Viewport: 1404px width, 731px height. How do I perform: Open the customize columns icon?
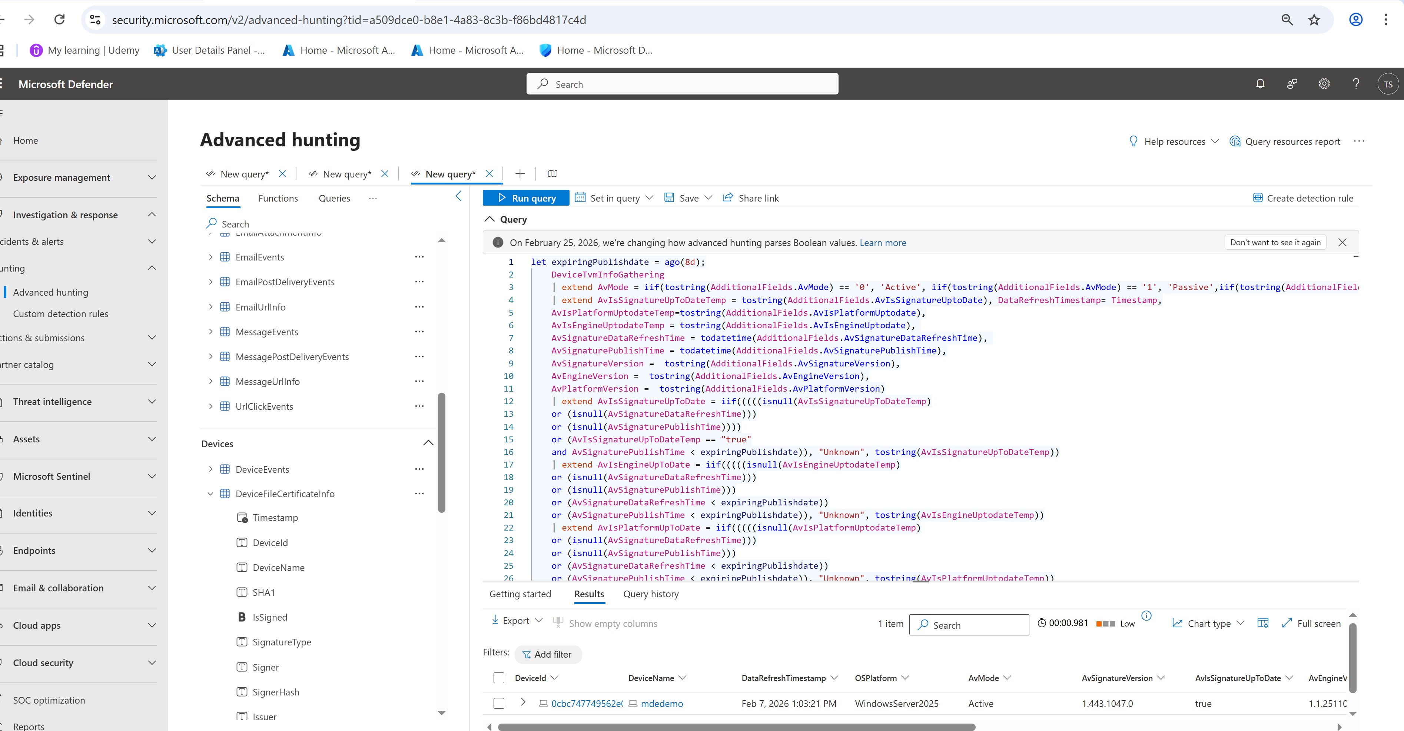point(1262,623)
